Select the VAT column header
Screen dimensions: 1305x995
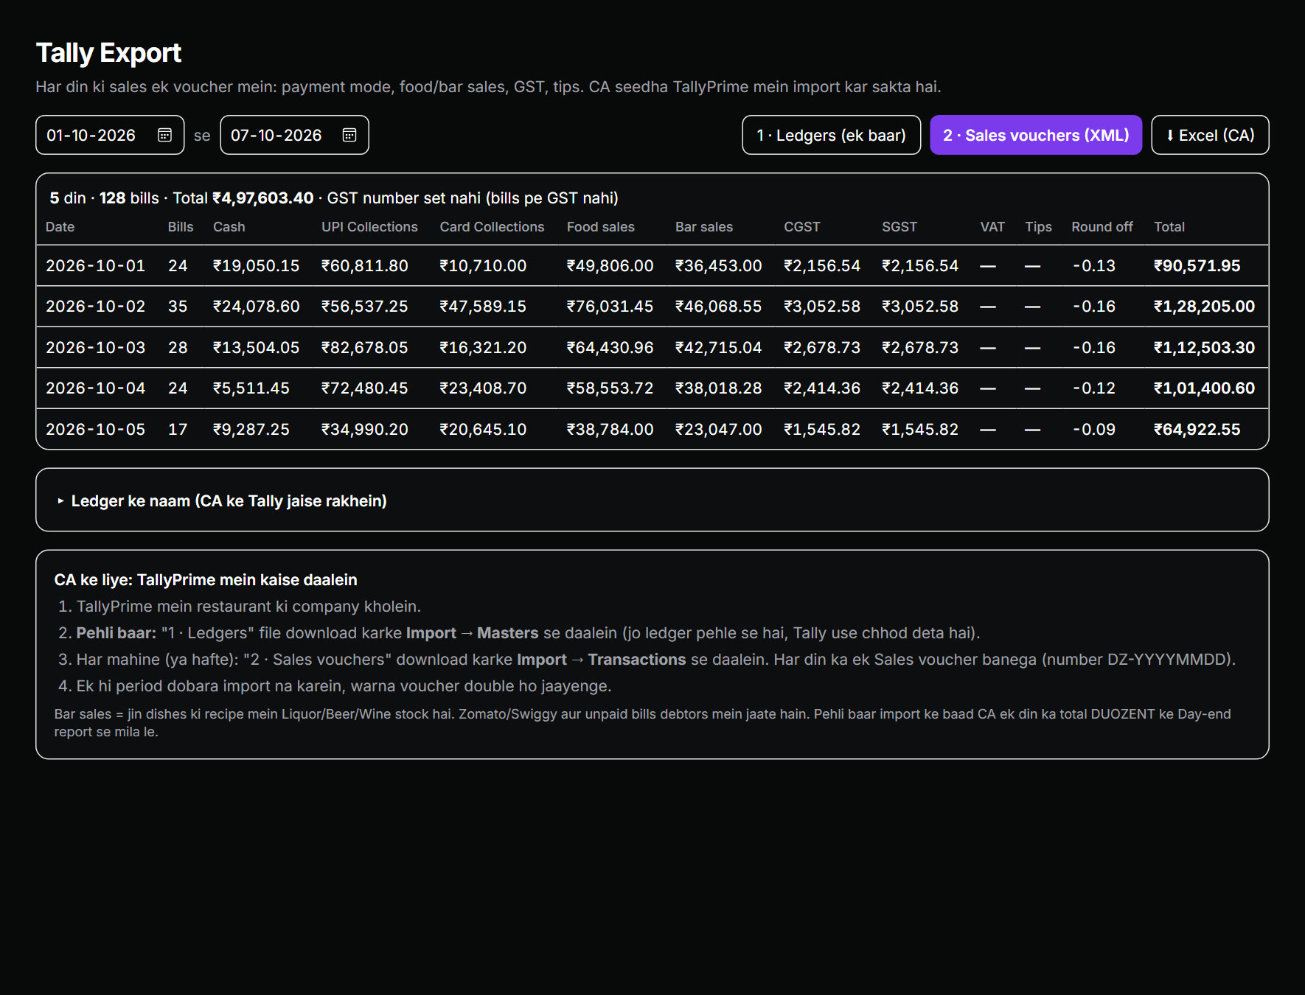pyautogui.click(x=992, y=227)
